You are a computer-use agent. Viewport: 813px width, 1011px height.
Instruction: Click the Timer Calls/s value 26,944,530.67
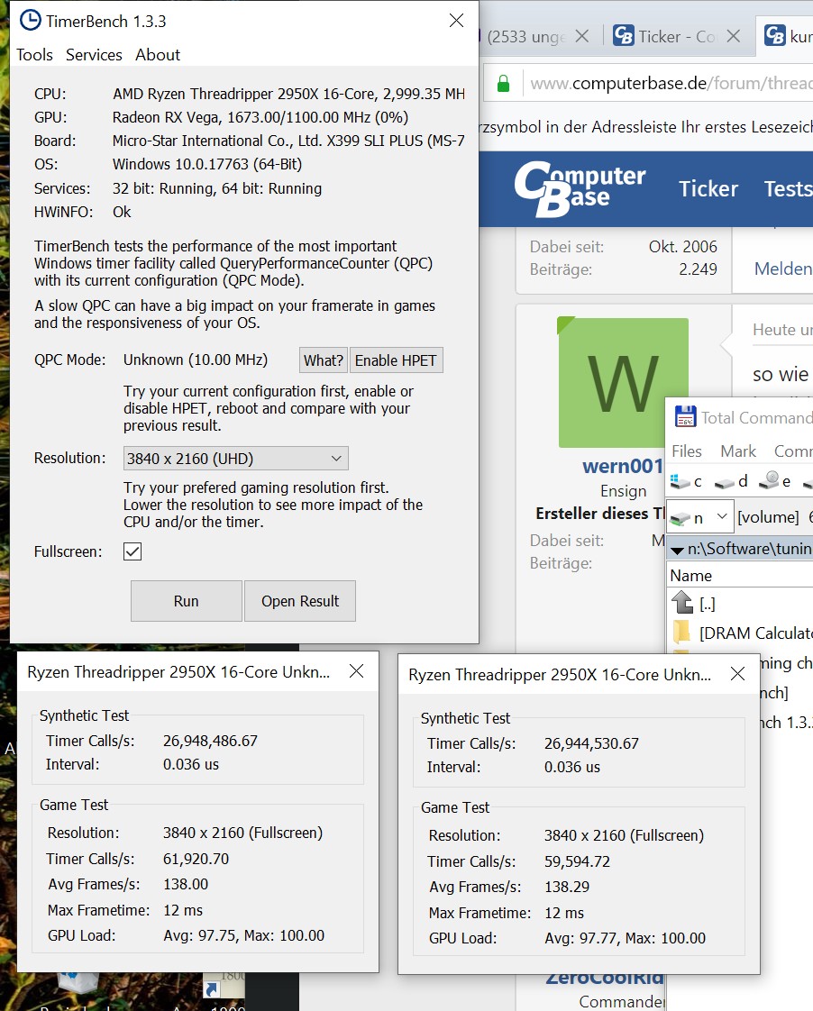click(591, 743)
